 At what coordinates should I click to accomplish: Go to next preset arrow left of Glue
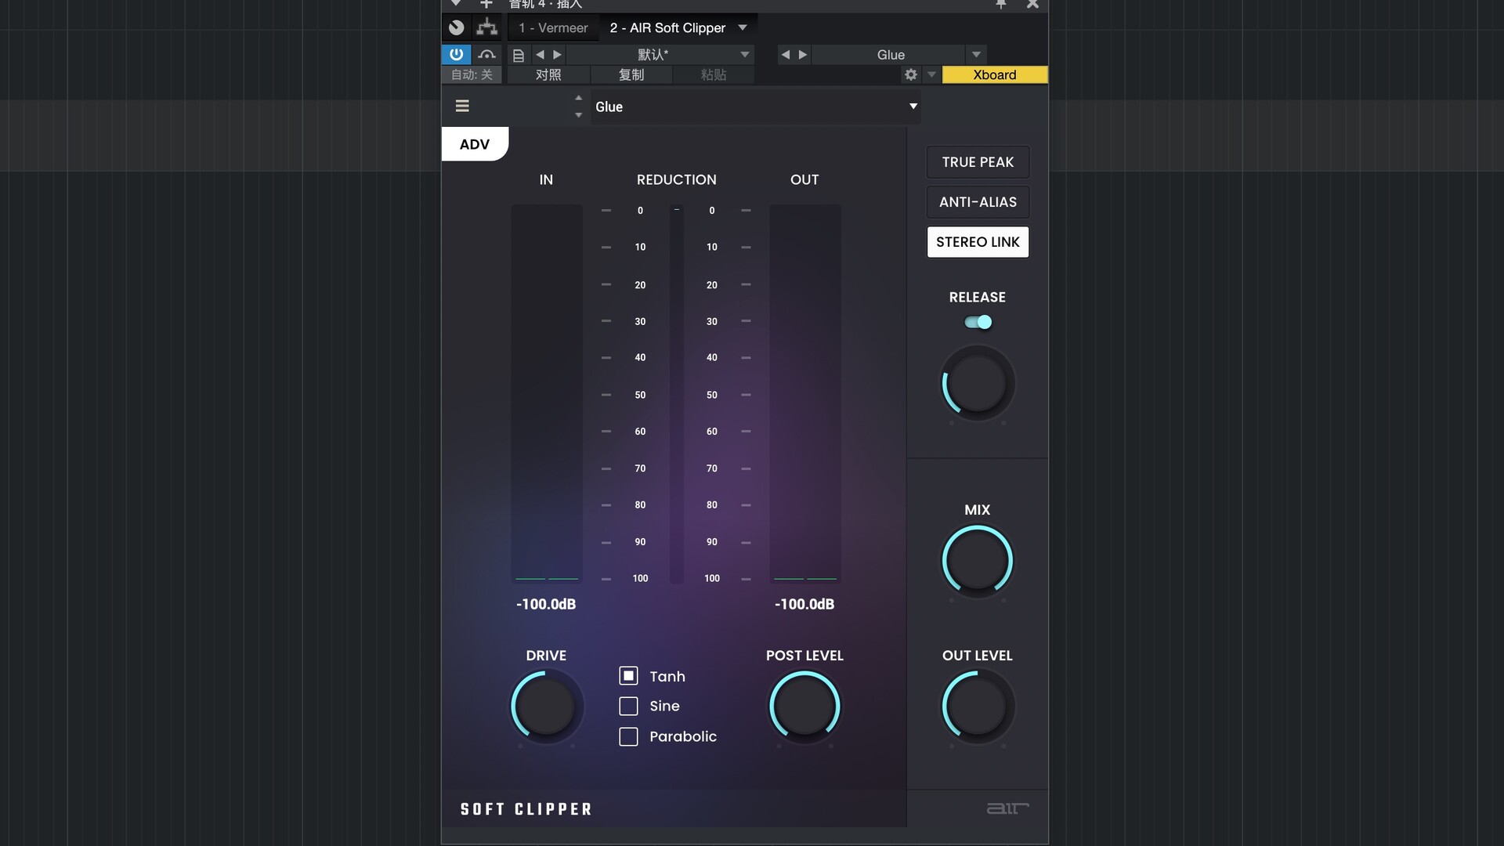click(802, 54)
